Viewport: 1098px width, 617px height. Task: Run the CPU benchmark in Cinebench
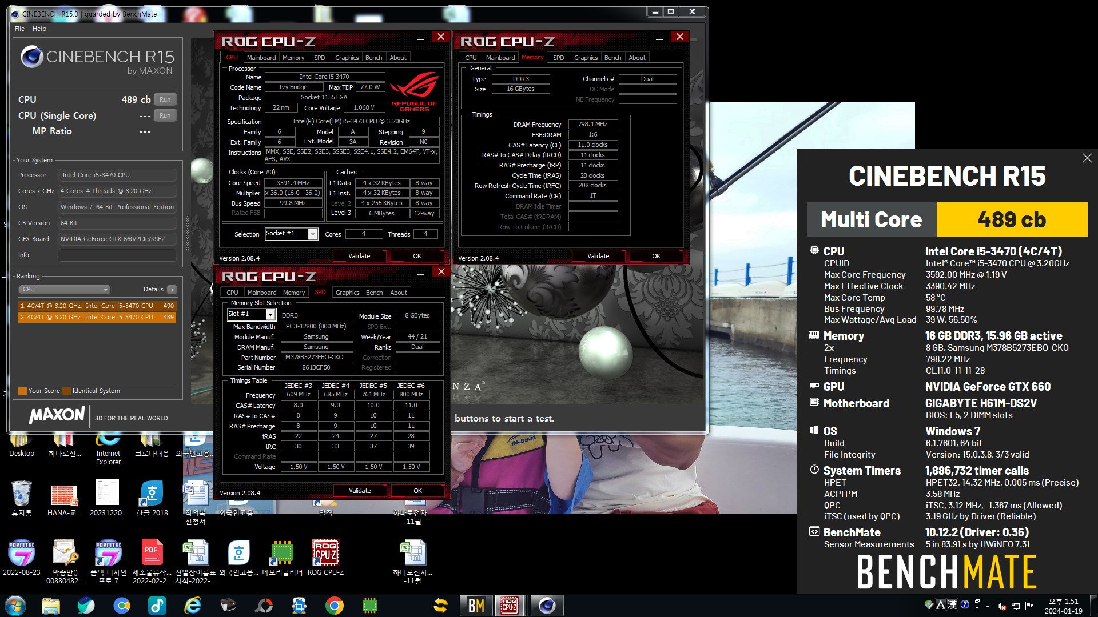pyautogui.click(x=165, y=99)
